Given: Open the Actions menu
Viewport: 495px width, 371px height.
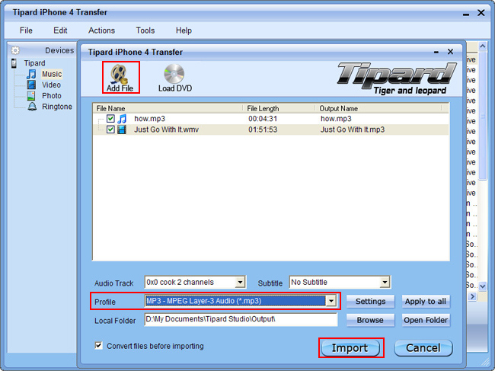Looking at the screenshot, I should point(101,30).
